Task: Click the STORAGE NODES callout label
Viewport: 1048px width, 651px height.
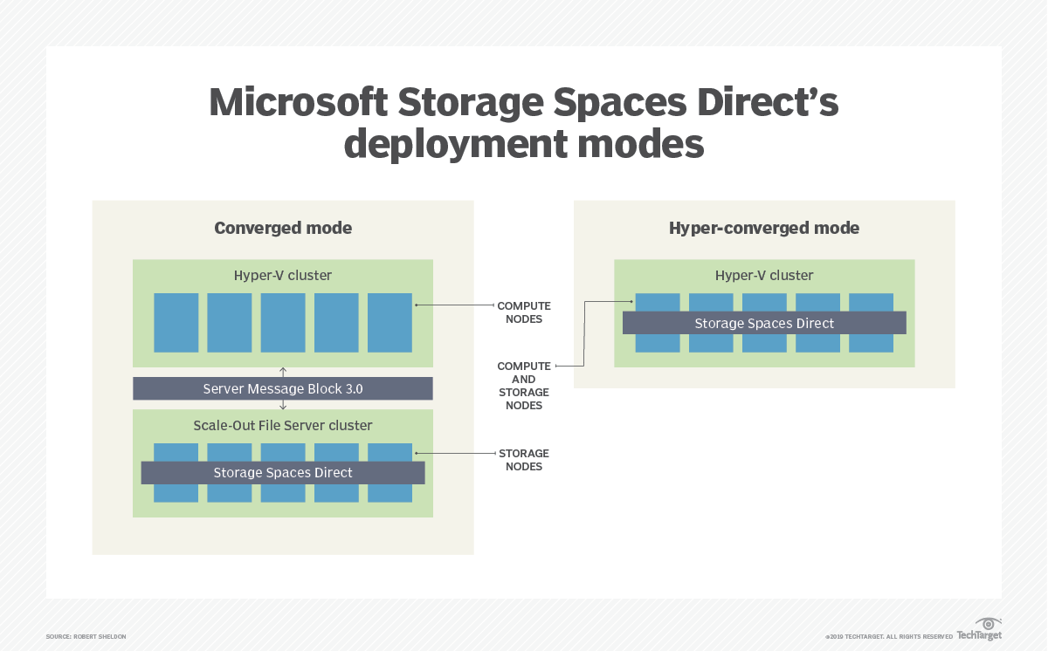Action: [524, 460]
